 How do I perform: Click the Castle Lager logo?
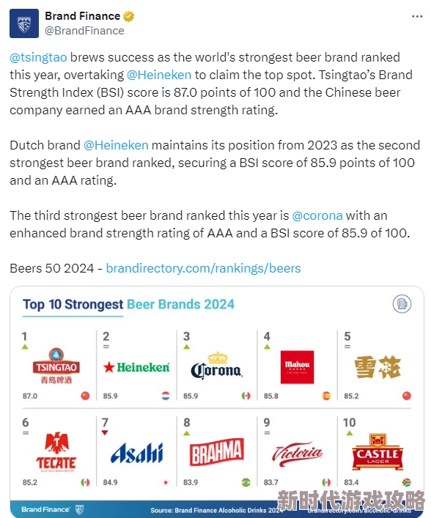[377, 451]
